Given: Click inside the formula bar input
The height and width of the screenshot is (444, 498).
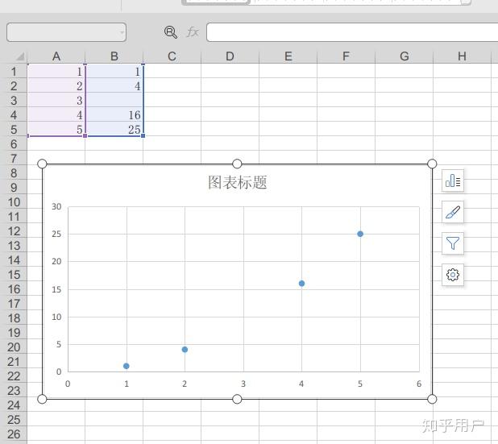Looking at the screenshot, I should (x=352, y=32).
